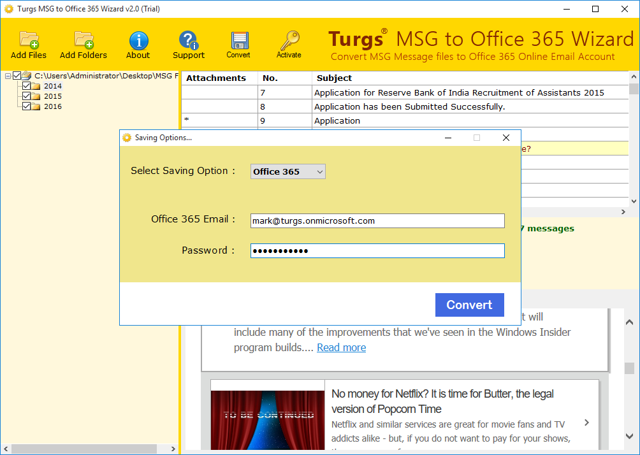Viewport: 640px width, 455px height.
Task: Click the Turgs gear icon in title bar
Action: (8, 8)
